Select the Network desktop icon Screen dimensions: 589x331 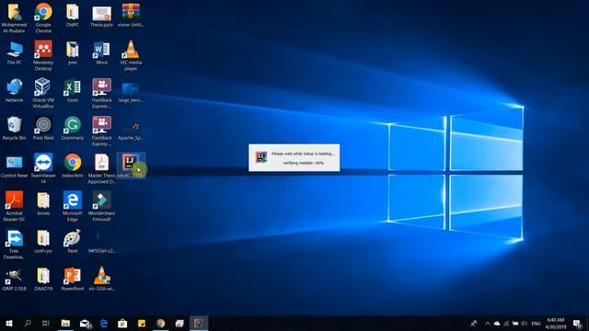click(x=15, y=90)
